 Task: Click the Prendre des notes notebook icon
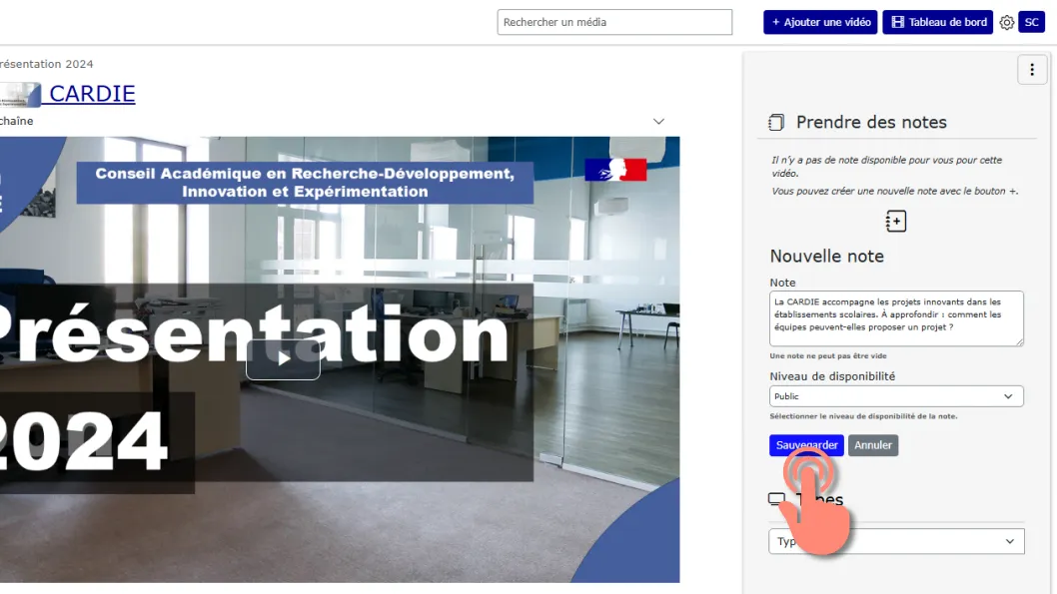[776, 123]
